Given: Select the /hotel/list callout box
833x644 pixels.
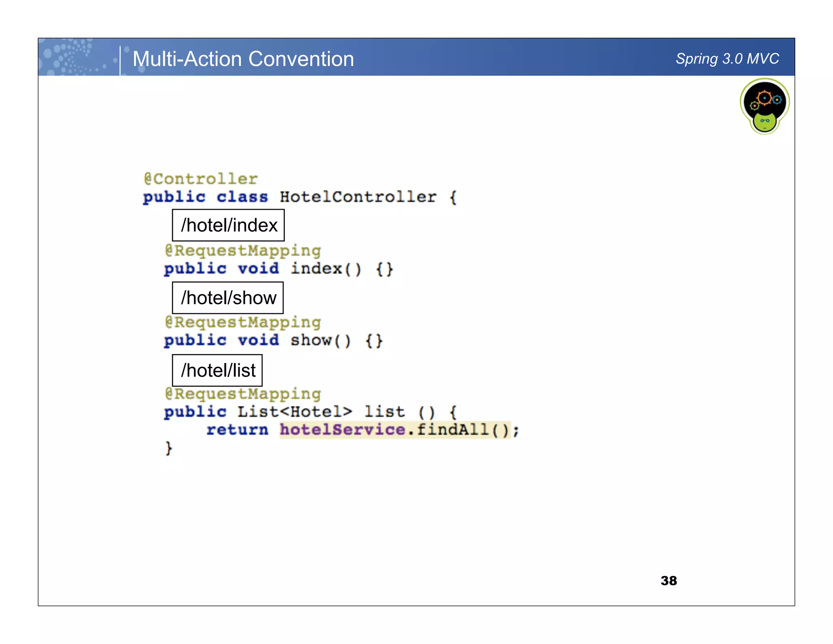Looking at the screenshot, I should point(217,370).
